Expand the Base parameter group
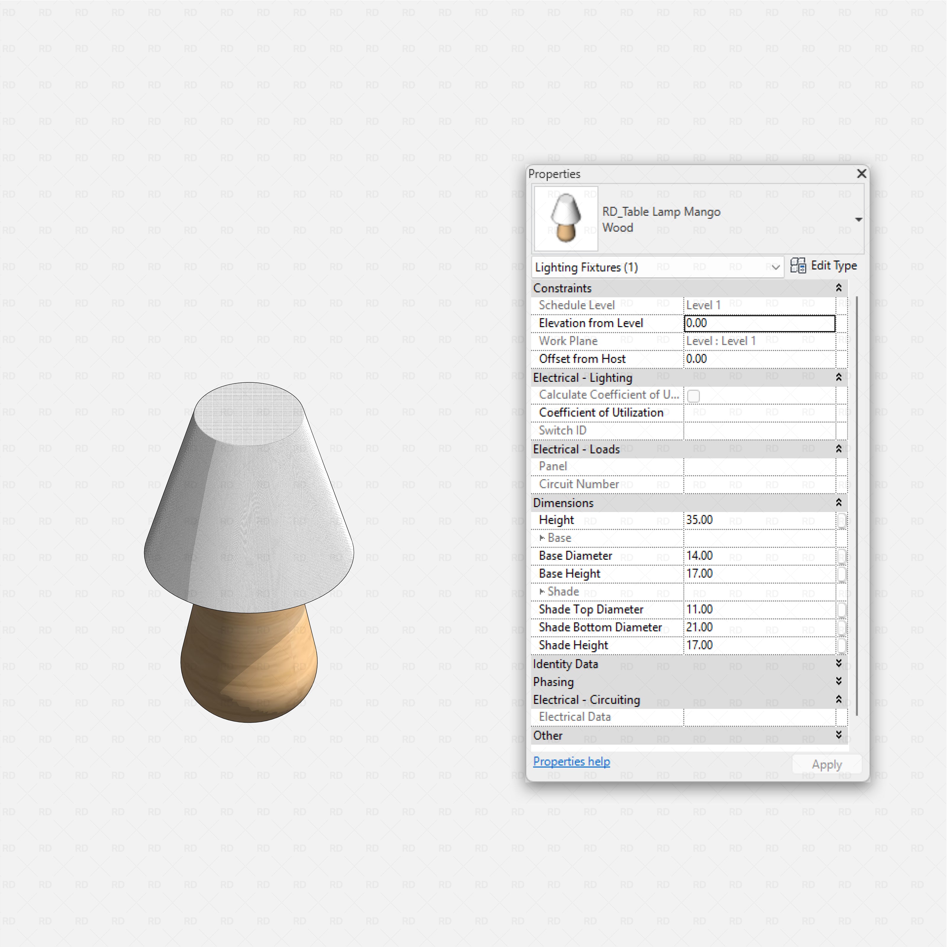 click(542, 538)
